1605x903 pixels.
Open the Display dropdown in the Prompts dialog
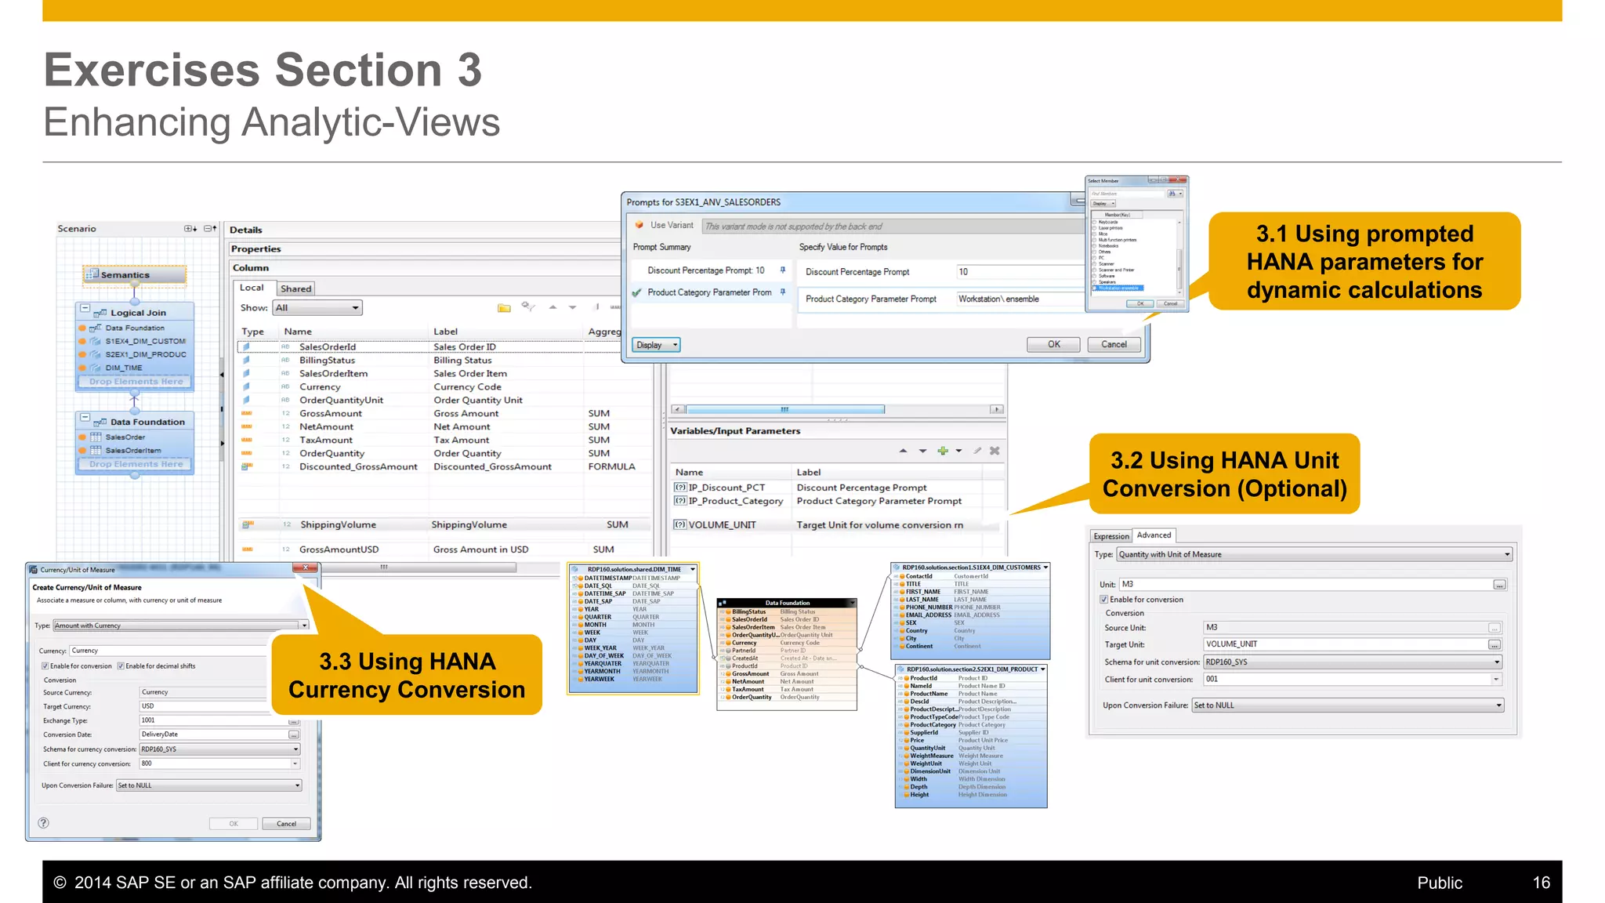click(x=656, y=345)
